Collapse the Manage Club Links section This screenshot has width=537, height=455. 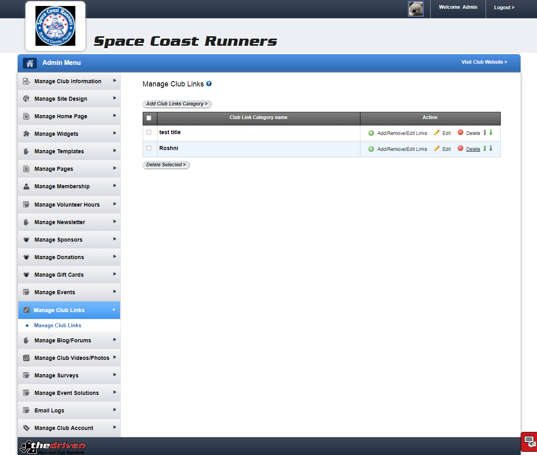click(x=114, y=310)
